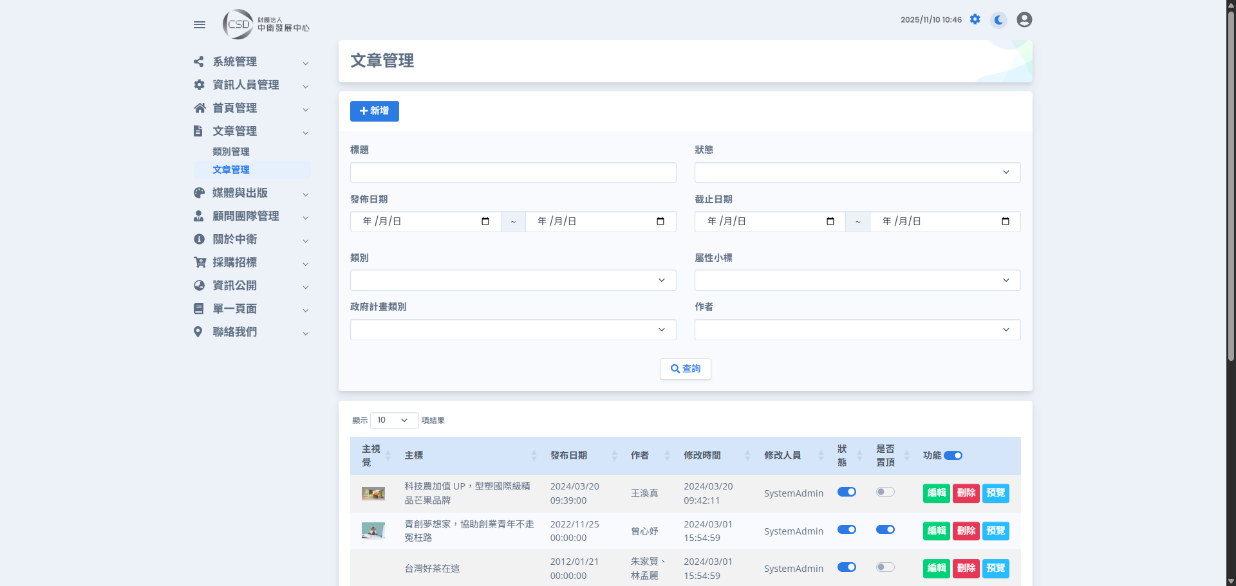Switch to dark mode with moon icon
This screenshot has width=1236, height=586.
coord(998,20)
